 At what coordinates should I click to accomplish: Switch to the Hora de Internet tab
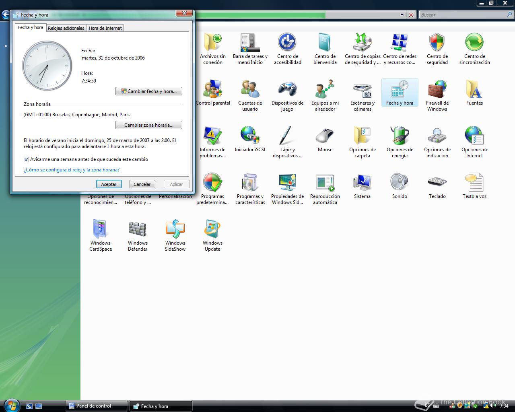[x=105, y=28]
